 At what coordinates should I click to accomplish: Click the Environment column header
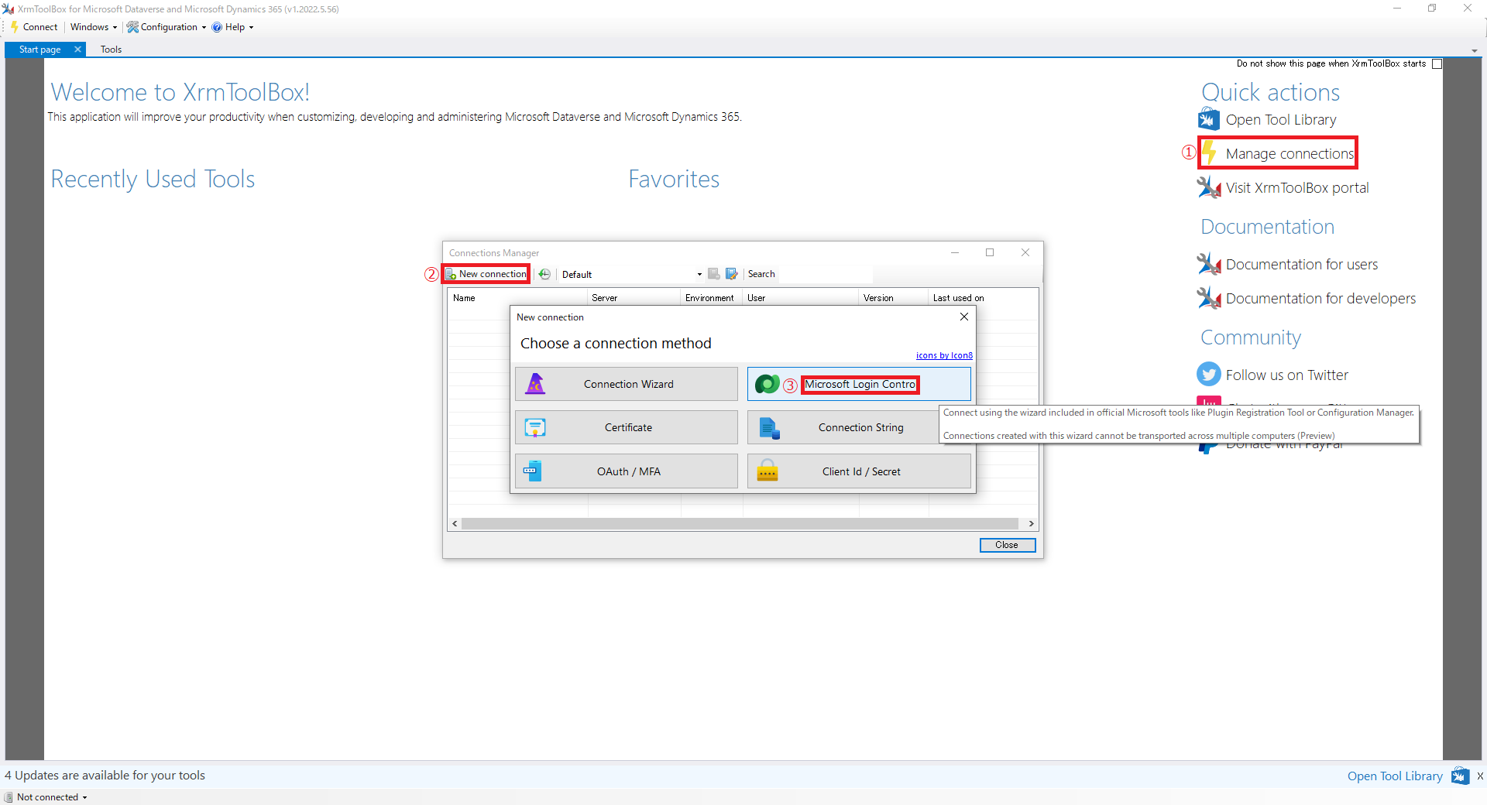[x=712, y=298]
